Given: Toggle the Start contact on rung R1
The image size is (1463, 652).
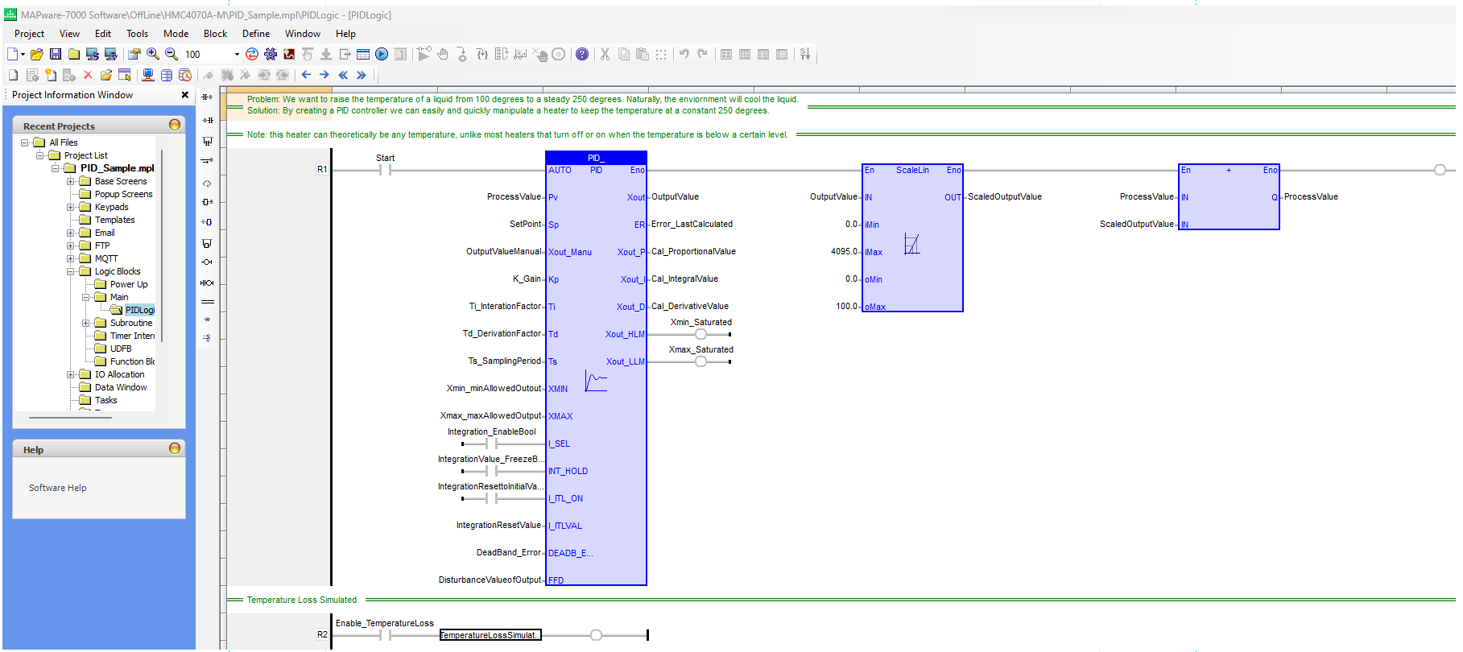Looking at the screenshot, I should pyautogui.click(x=385, y=170).
